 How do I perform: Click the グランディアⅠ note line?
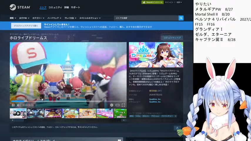coord(209,29)
